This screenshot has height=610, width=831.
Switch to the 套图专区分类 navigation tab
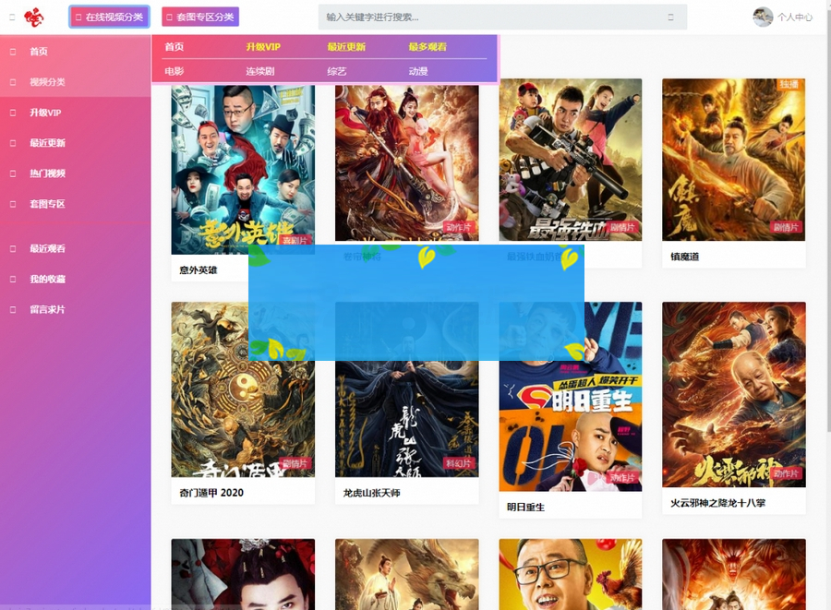201,16
